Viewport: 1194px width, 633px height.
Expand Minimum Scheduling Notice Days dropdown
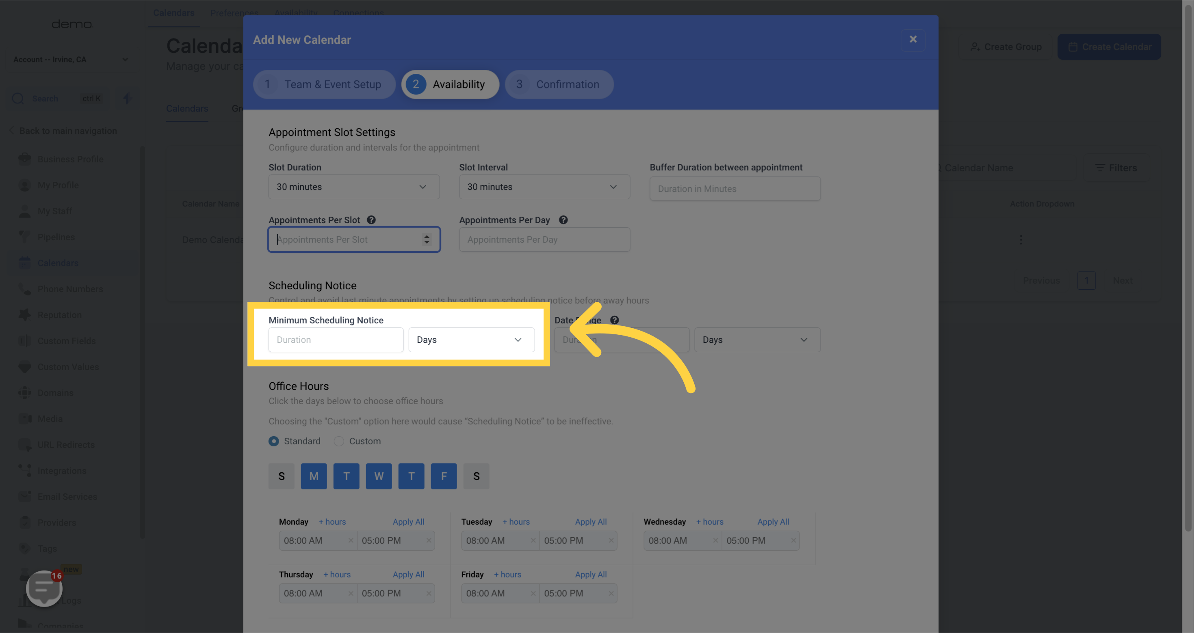click(x=471, y=340)
